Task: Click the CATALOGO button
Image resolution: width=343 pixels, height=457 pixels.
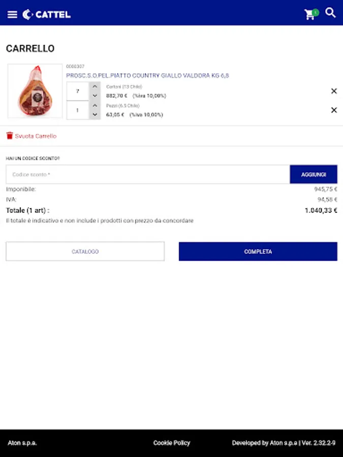Action: click(85, 251)
